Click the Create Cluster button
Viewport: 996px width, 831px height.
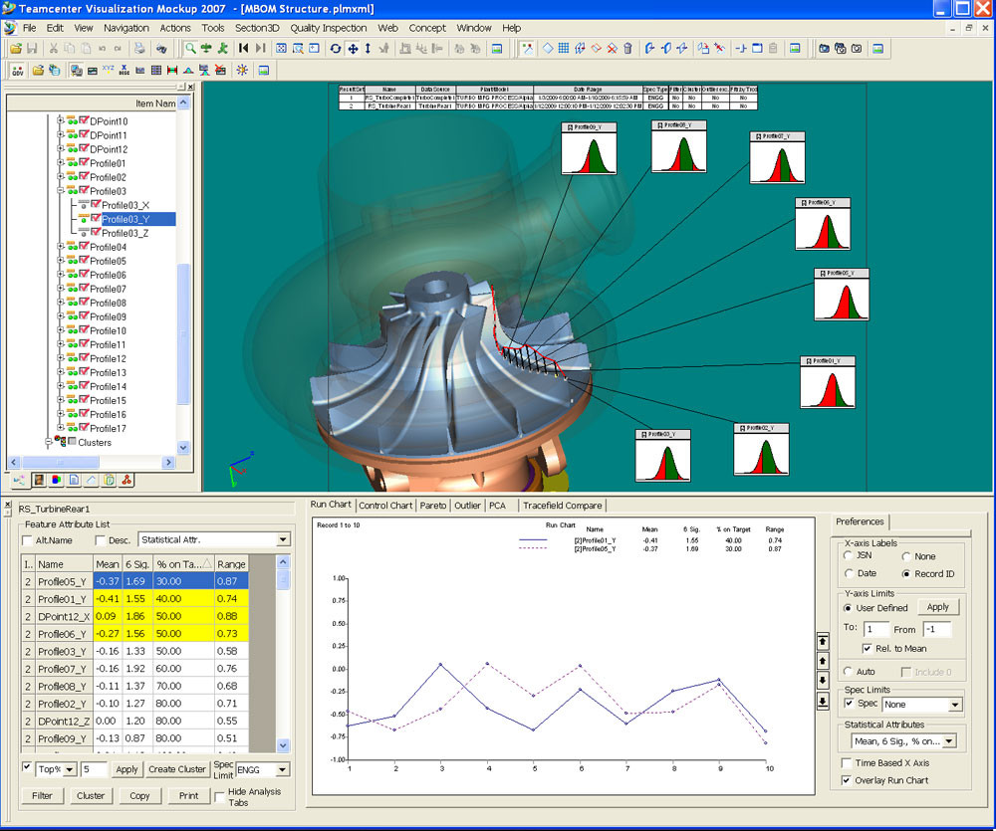[177, 768]
